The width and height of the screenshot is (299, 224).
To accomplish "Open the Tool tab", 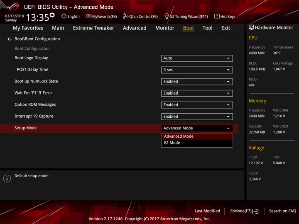I will (x=207, y=28).
